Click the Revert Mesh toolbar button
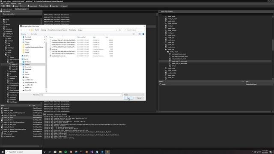Screen dimensions: 274x154 click(43, 6)
